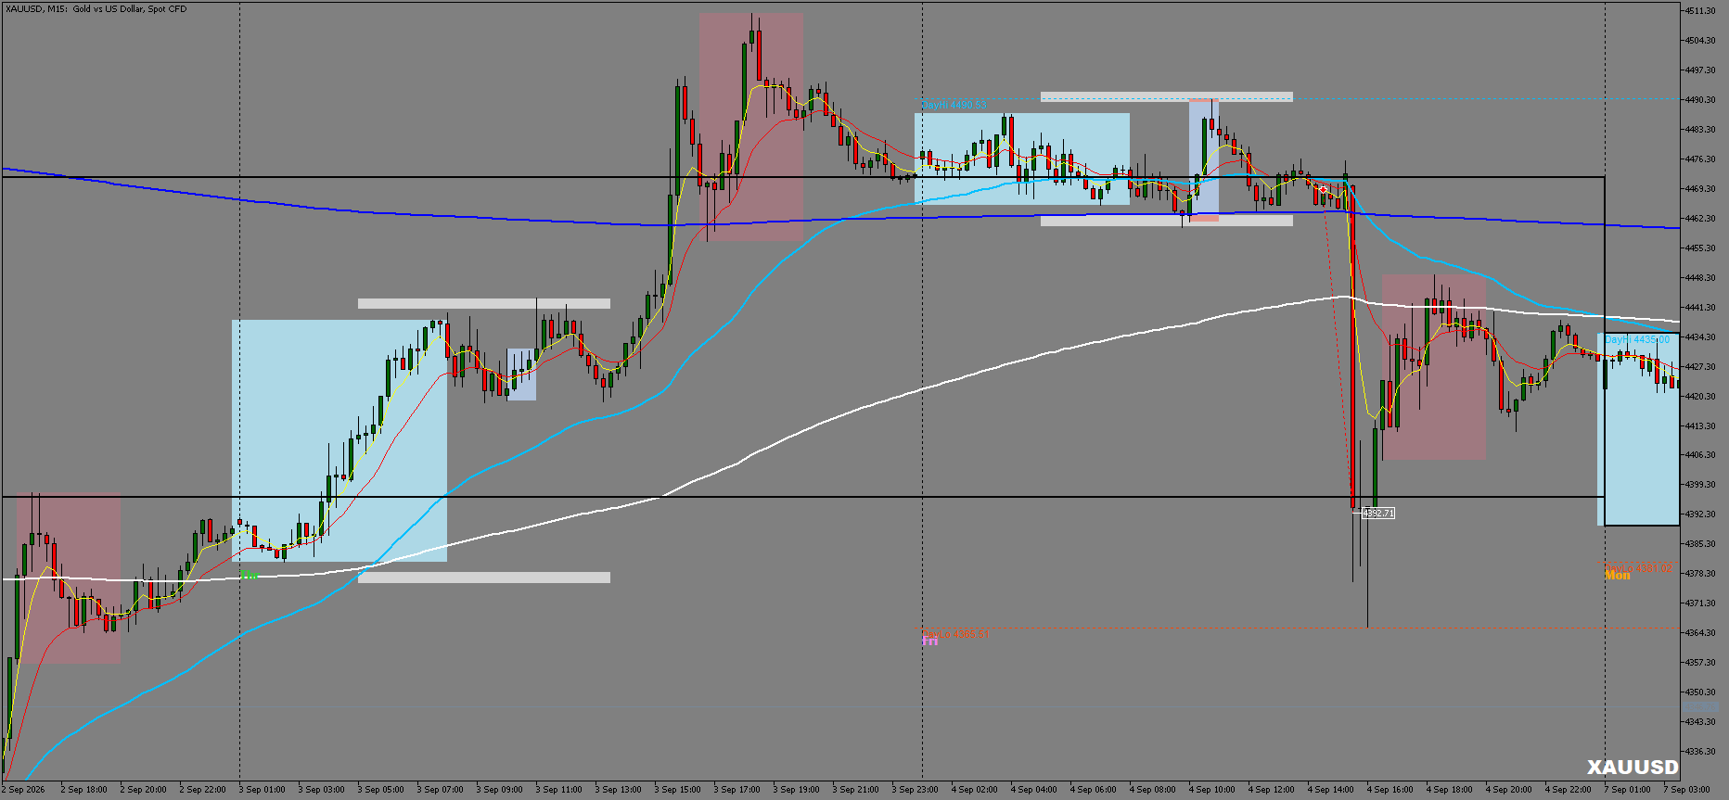Click the 4399.30 price axis label

1701,485
